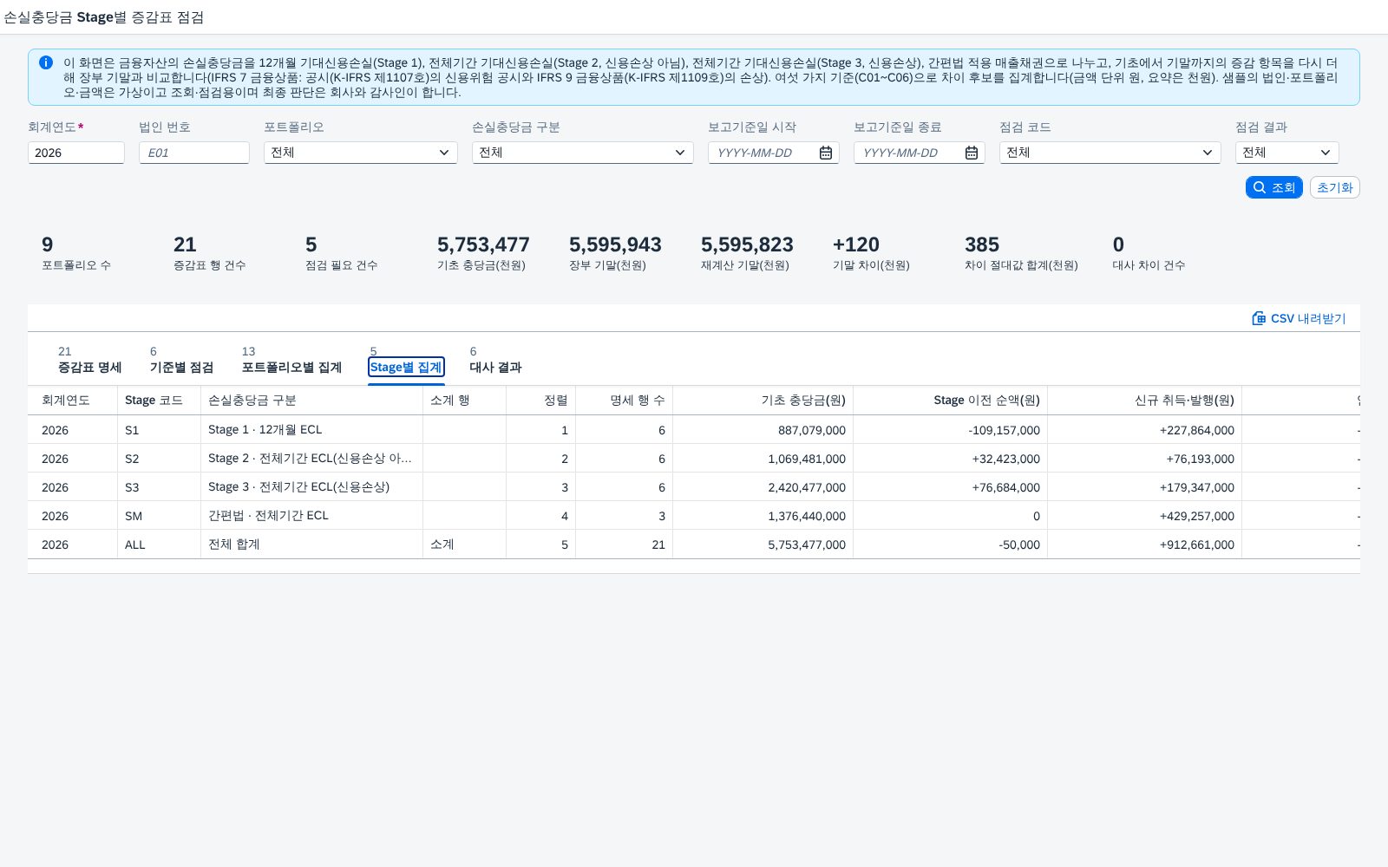Select the S3 Stage 3 table row
Viewport: 1388px width, 867px height.
(x=694, y=487)
